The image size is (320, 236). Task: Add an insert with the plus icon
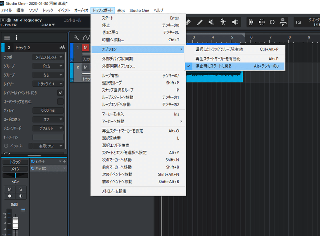point(64,161)
